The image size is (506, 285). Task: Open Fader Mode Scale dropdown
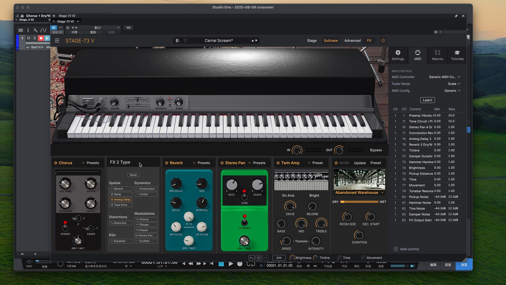454,84
